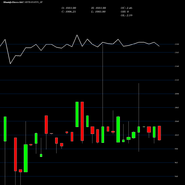
Task: Click the 990 price axis label
Action: [176, 149]
